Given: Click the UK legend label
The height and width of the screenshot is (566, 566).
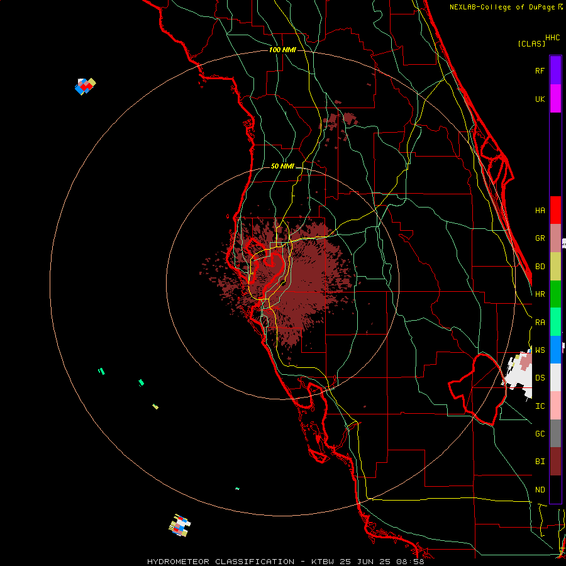Looking at the screenshot, I should coord(540,99).
